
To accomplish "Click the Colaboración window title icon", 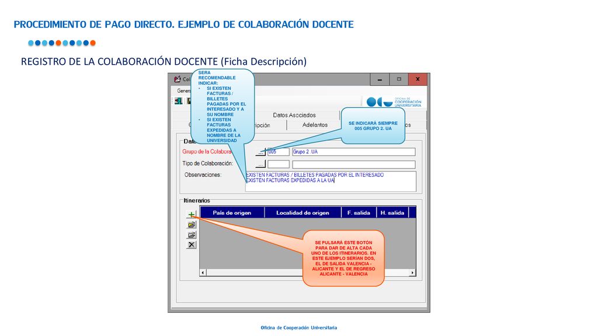I will pos(178,79).
